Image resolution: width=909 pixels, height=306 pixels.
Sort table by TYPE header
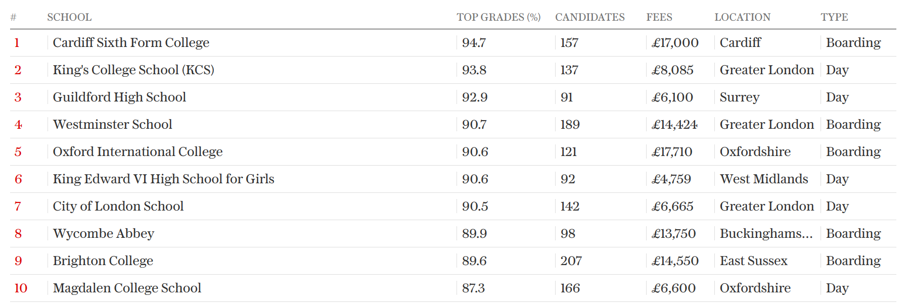[x=834, y=17]
